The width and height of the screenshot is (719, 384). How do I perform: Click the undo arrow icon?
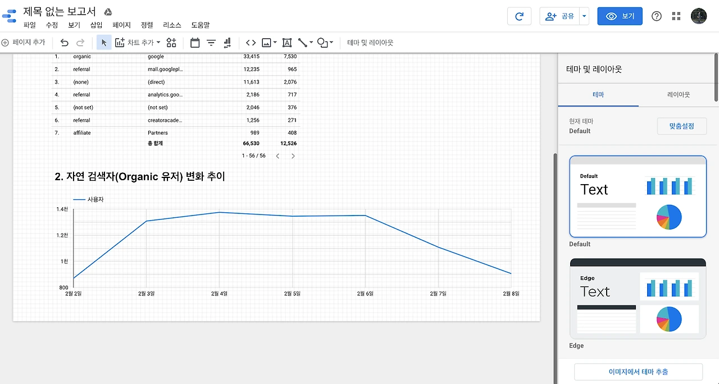[64, 43]
